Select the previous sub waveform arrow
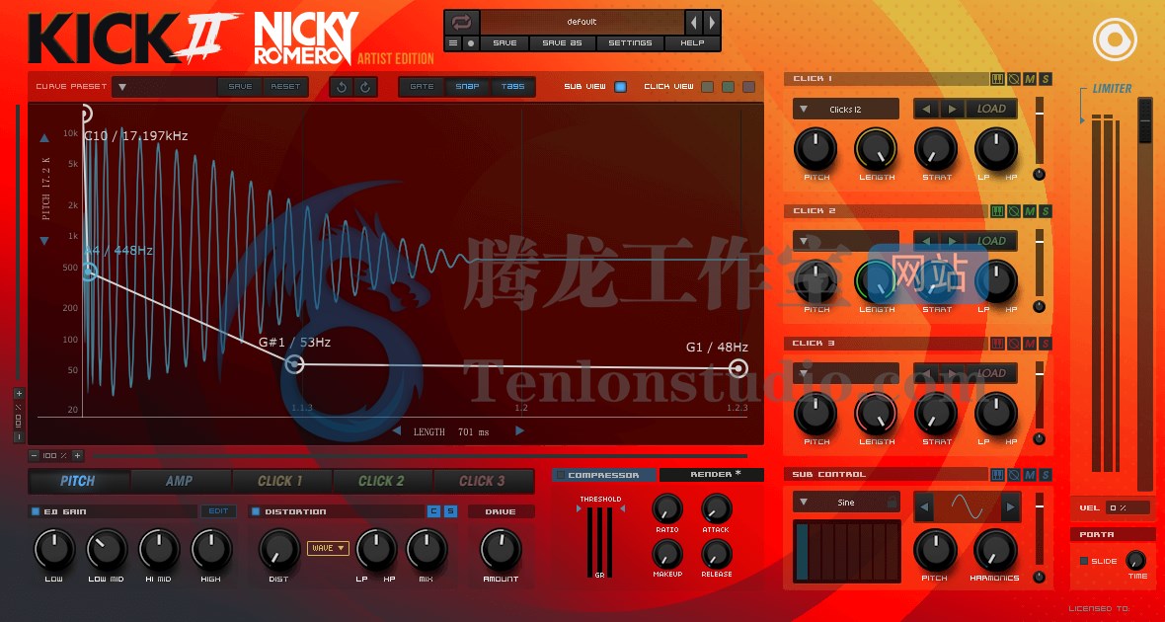 pos(925,508)
